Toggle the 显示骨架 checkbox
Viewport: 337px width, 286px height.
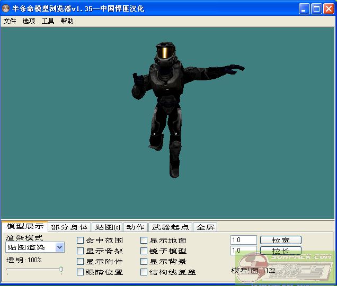81,251
